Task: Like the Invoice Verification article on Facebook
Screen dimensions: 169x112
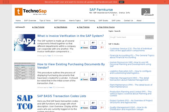Action: [x=93, y=47]
